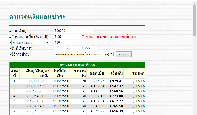Screen dimensions: 197x115
Task: Click the balance 696,070.59
Action: [35, 86]
